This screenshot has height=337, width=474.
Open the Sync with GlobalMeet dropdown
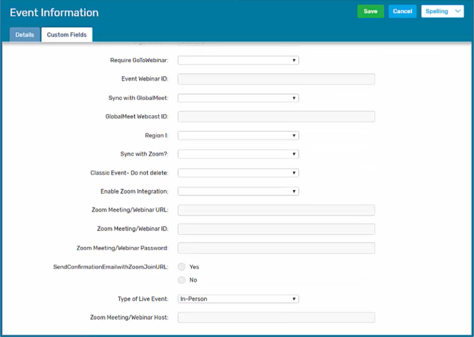tap(238, 98)
